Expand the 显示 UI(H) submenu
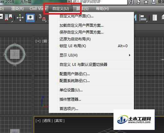The image size is (164, 133). [91, 55]
